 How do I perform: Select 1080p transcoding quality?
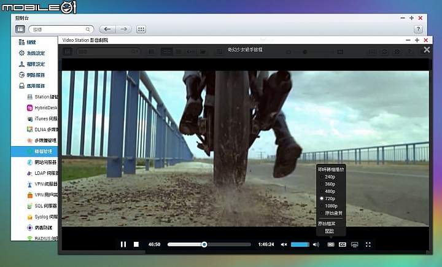click(328, 206)
